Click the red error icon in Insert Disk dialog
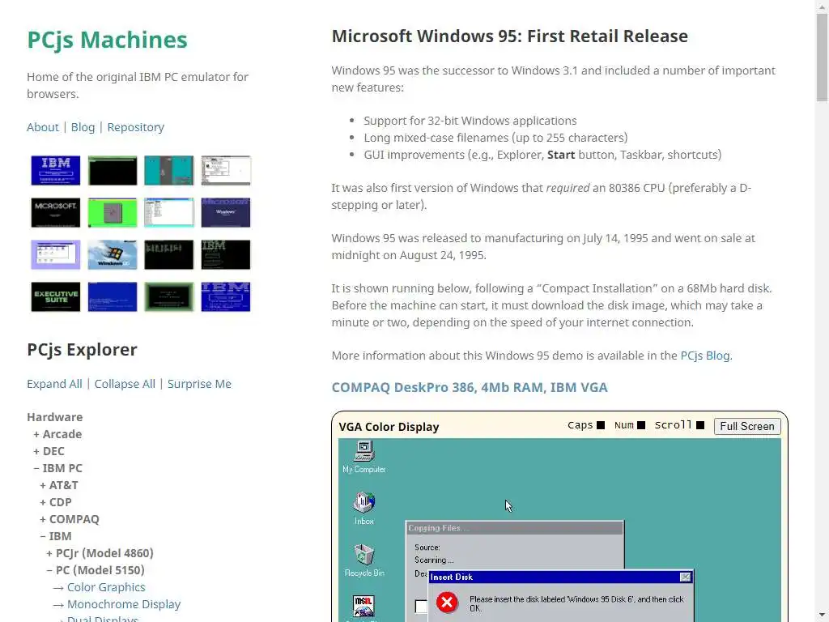Viewport: 829px width, 622px height. pyautogui.click(x=447, y=603)
